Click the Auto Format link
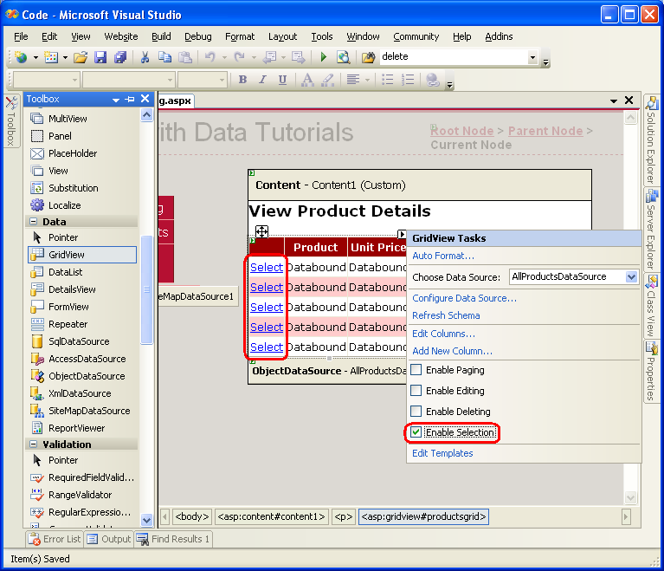Screen dimensions: 664x571 coord(442,256)
